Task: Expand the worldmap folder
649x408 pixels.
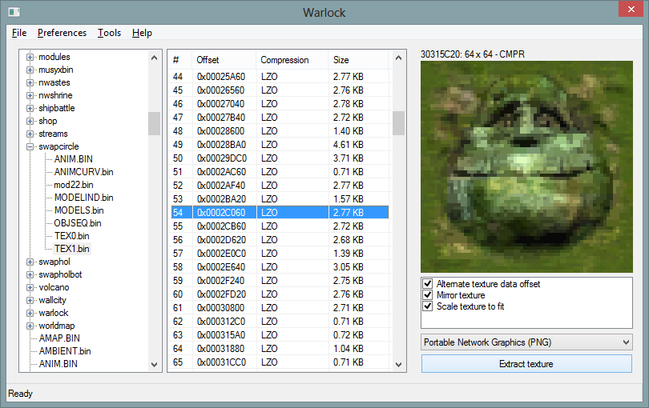Action: point(30,326)
